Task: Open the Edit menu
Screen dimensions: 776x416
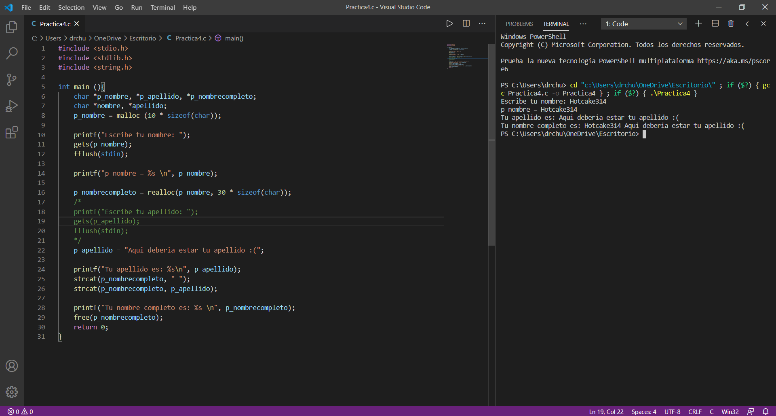Action: tap(44, 7)
